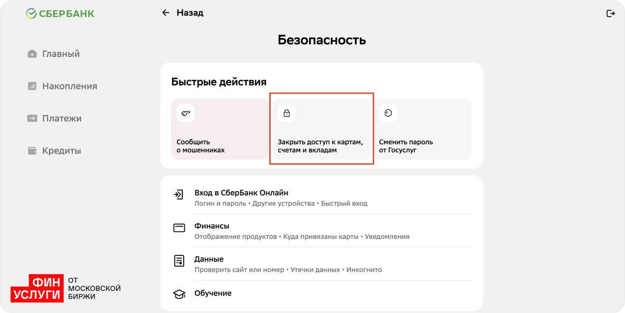Click the Главный home icon
625x313 pixels.
coord(32,54)
